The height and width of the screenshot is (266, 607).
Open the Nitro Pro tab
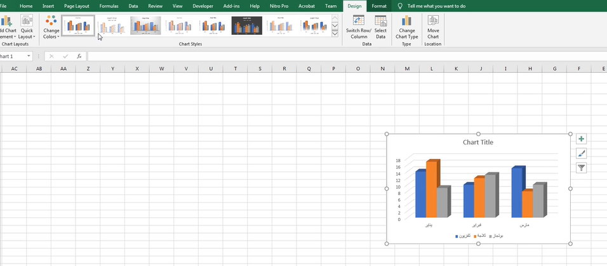point(279,6)
